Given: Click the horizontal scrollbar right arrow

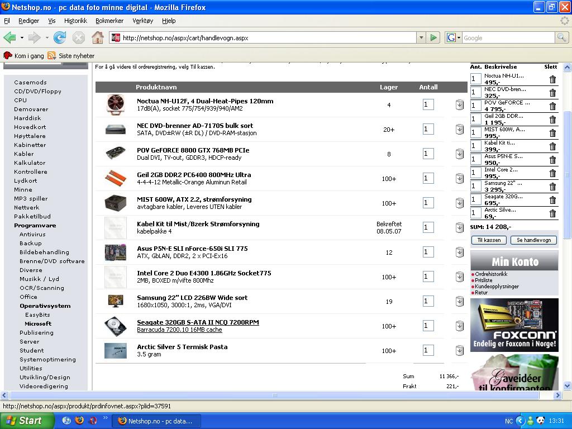Looking at the screenshot, I should pos(557,395).
